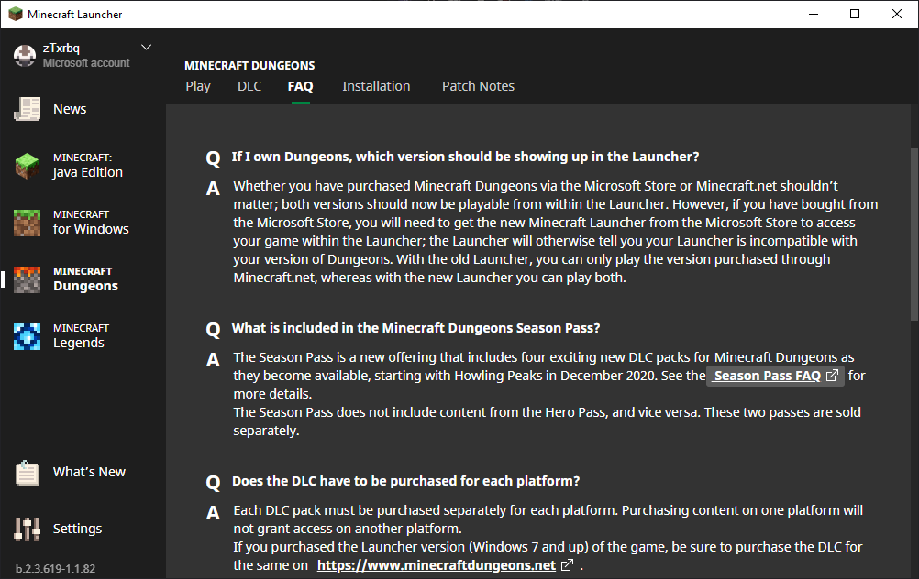This screenshot has height=579, width=919.
Task: Click the Minecraft Launcher title bar icon
Action: point(15,14)
